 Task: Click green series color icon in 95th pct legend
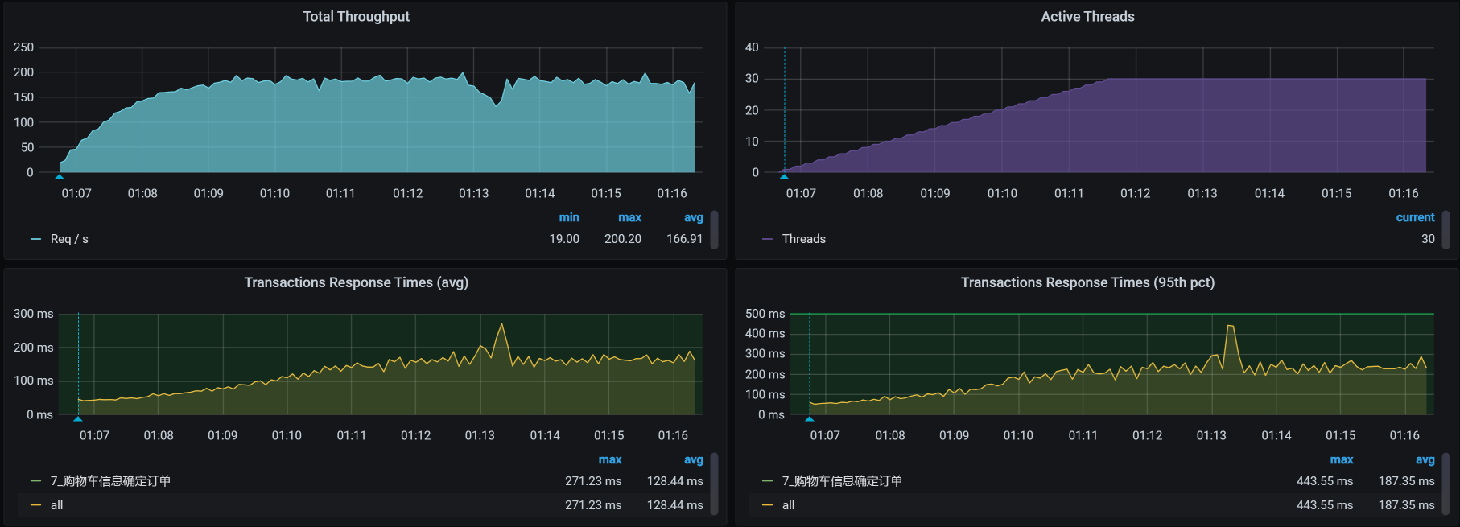pos(767,481)
